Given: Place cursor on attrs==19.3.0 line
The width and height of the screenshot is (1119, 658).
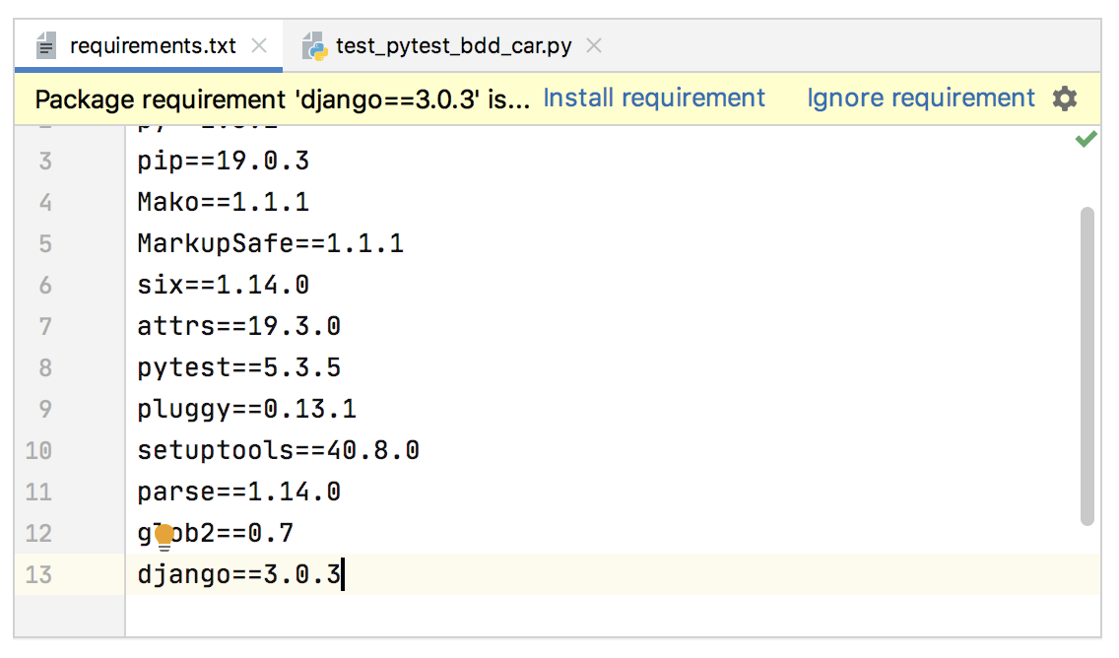Looking at the screenshot, I should tap(239, 327).
